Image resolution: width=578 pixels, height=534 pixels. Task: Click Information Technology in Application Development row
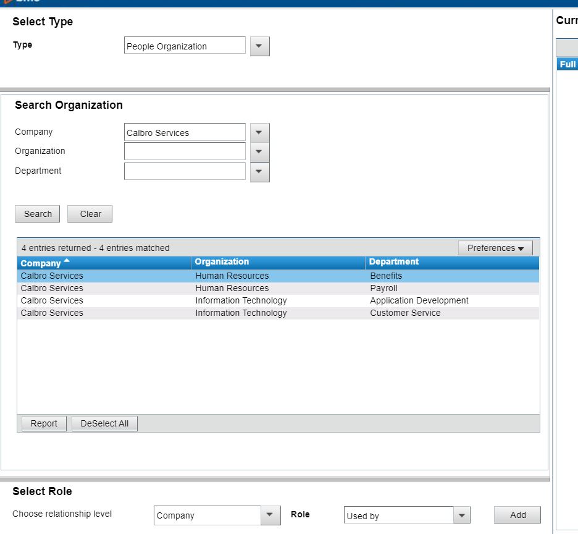[x=241, y=301]
